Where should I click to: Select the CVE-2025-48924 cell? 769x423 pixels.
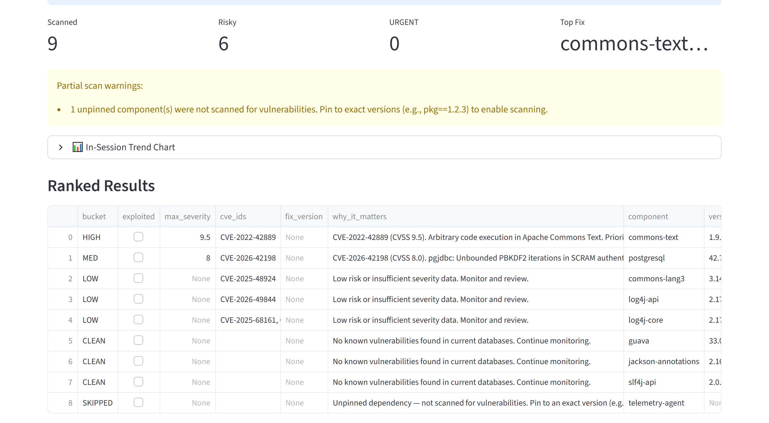[248, 279]
